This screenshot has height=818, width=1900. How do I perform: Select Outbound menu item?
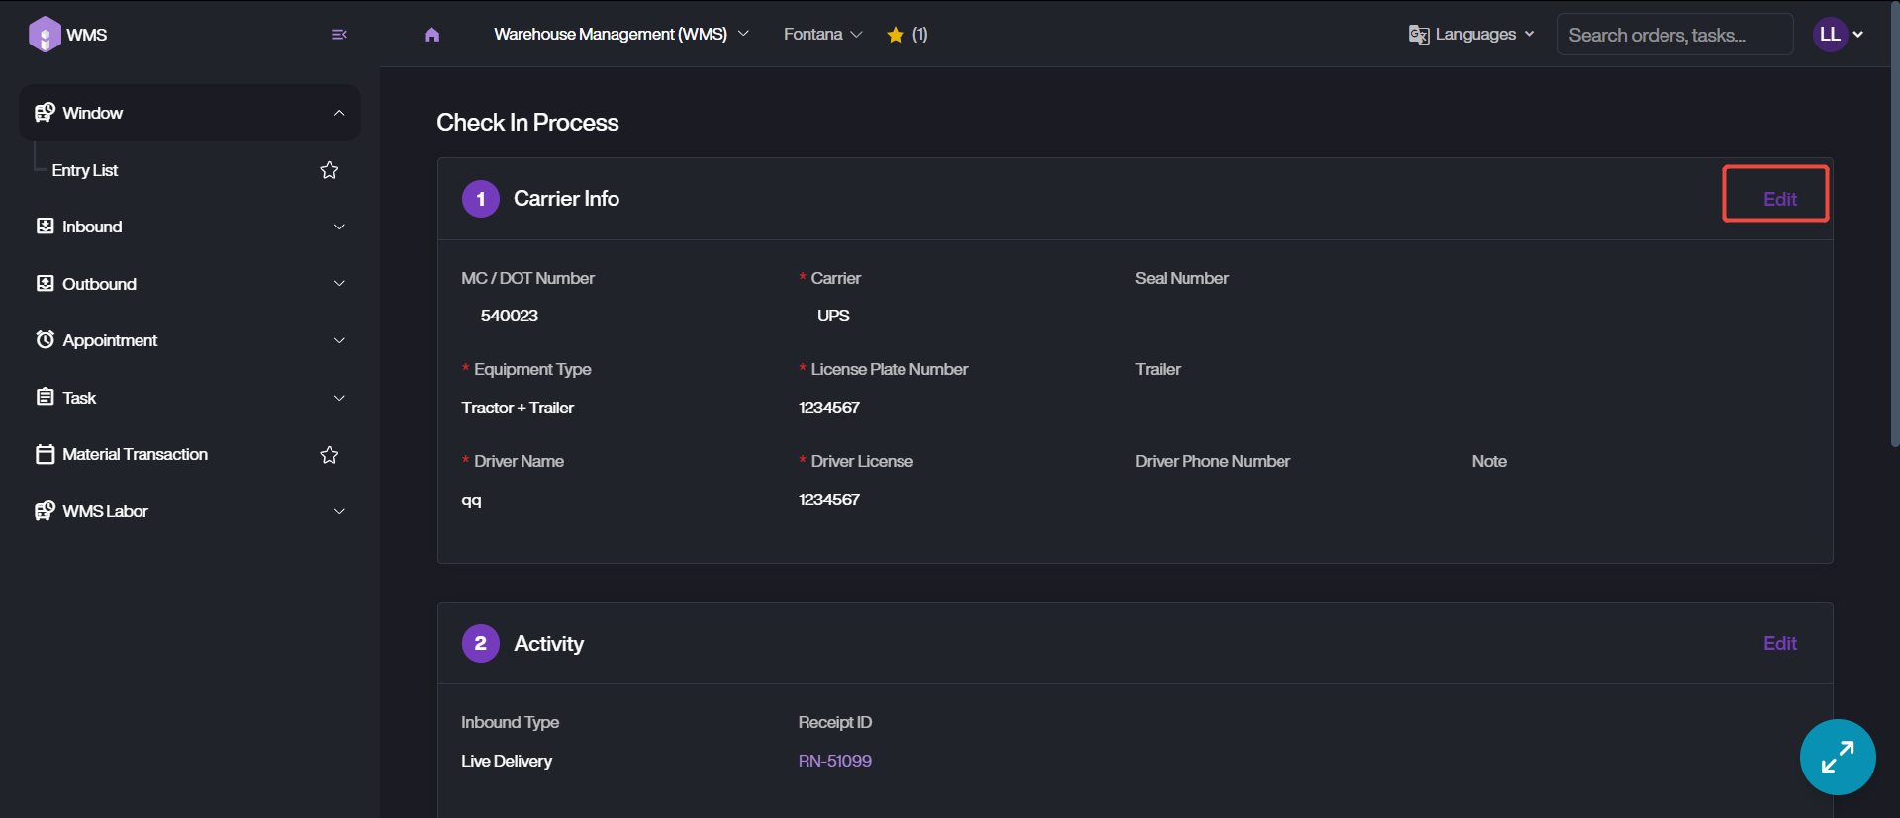190,284
